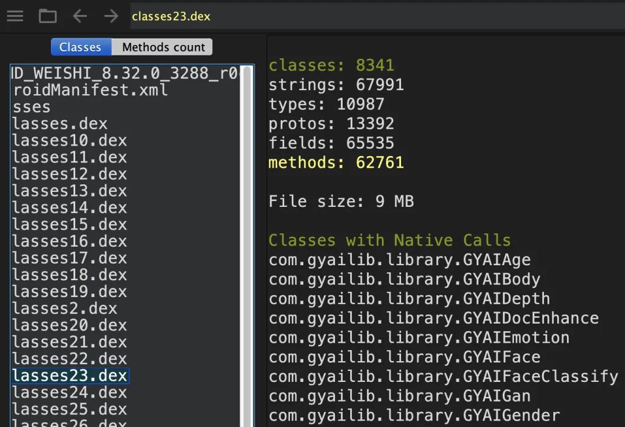Click the 'Classes with Native Calls' heading
This screenshot has width=625, height=427.
[x=389, y=240]
